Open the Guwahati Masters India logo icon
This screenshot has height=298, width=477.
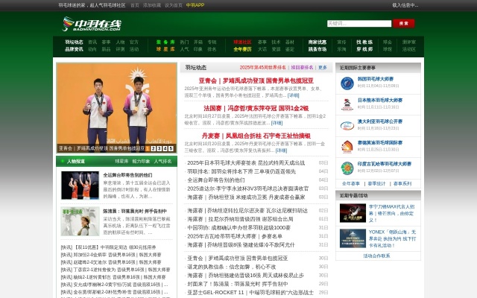tap(347, 167)
